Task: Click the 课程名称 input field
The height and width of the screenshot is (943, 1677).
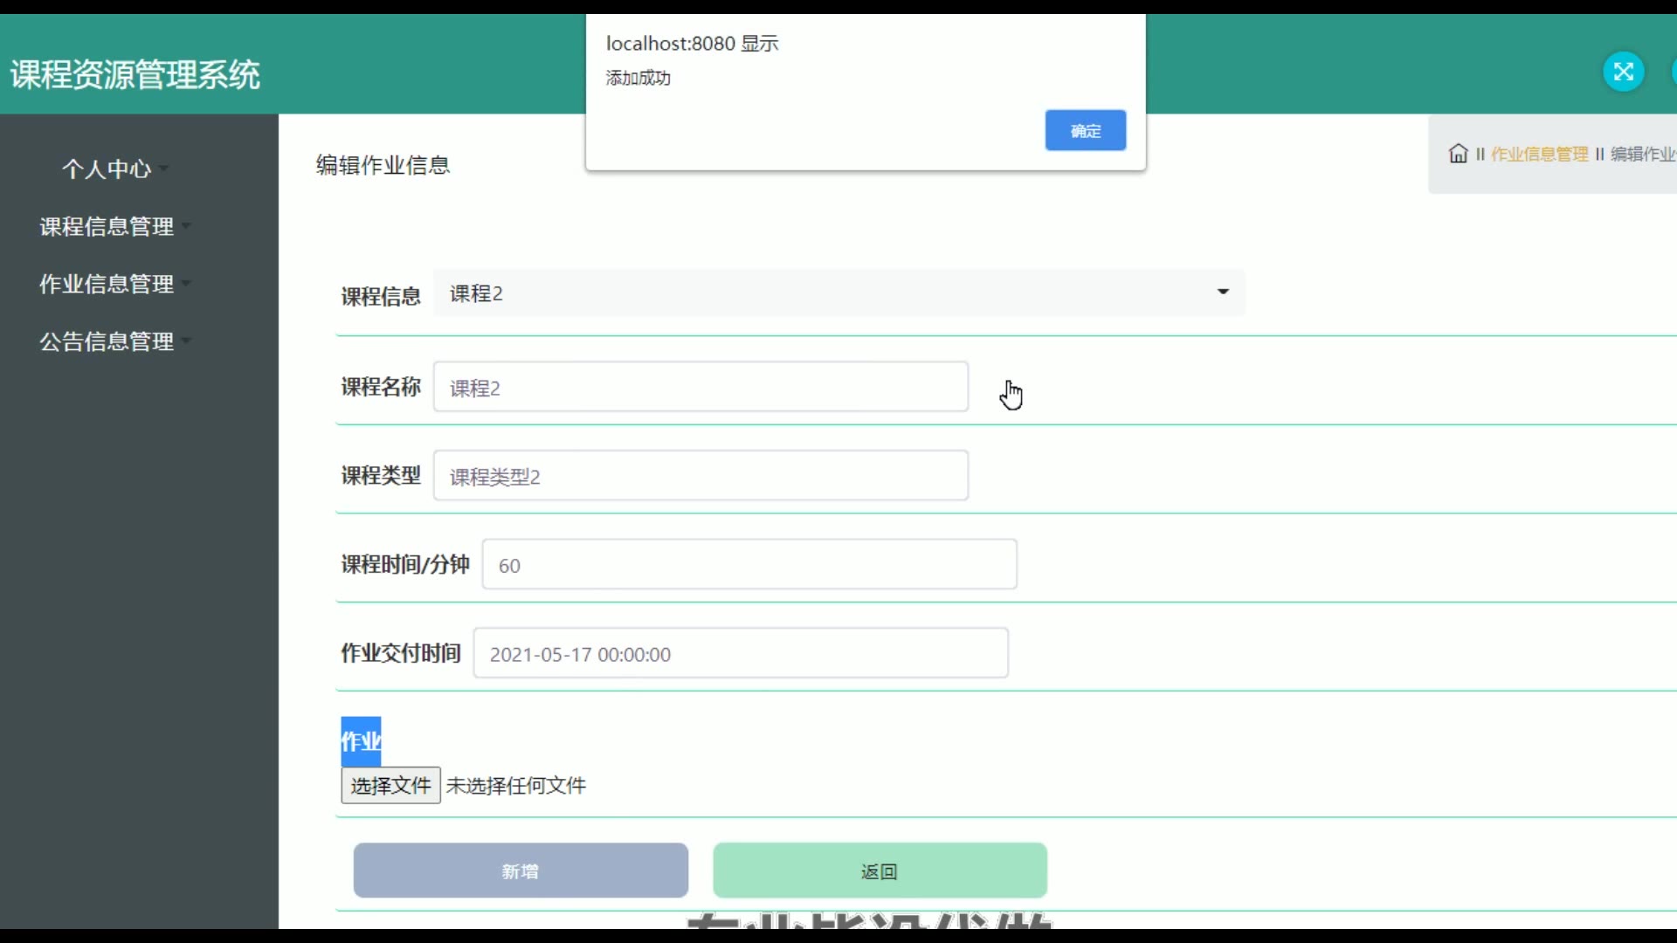Action: pos(700,388)
